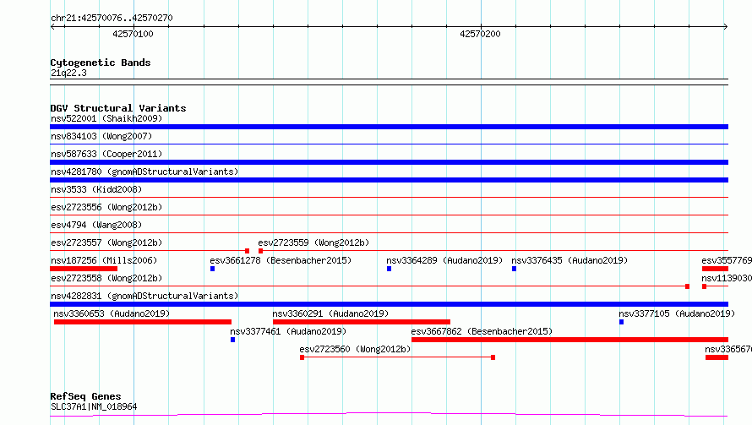Click the DGV Structural Variants track title
Screen dimensions: 752x425
point(118,108)
